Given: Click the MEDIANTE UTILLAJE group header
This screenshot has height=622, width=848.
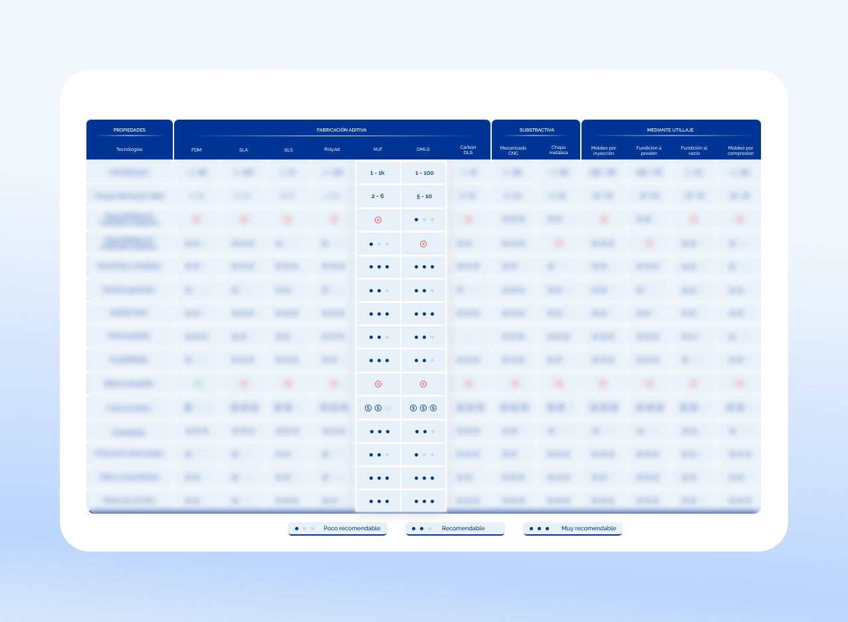Looking at the screenshot, I should tap(670, 130).
